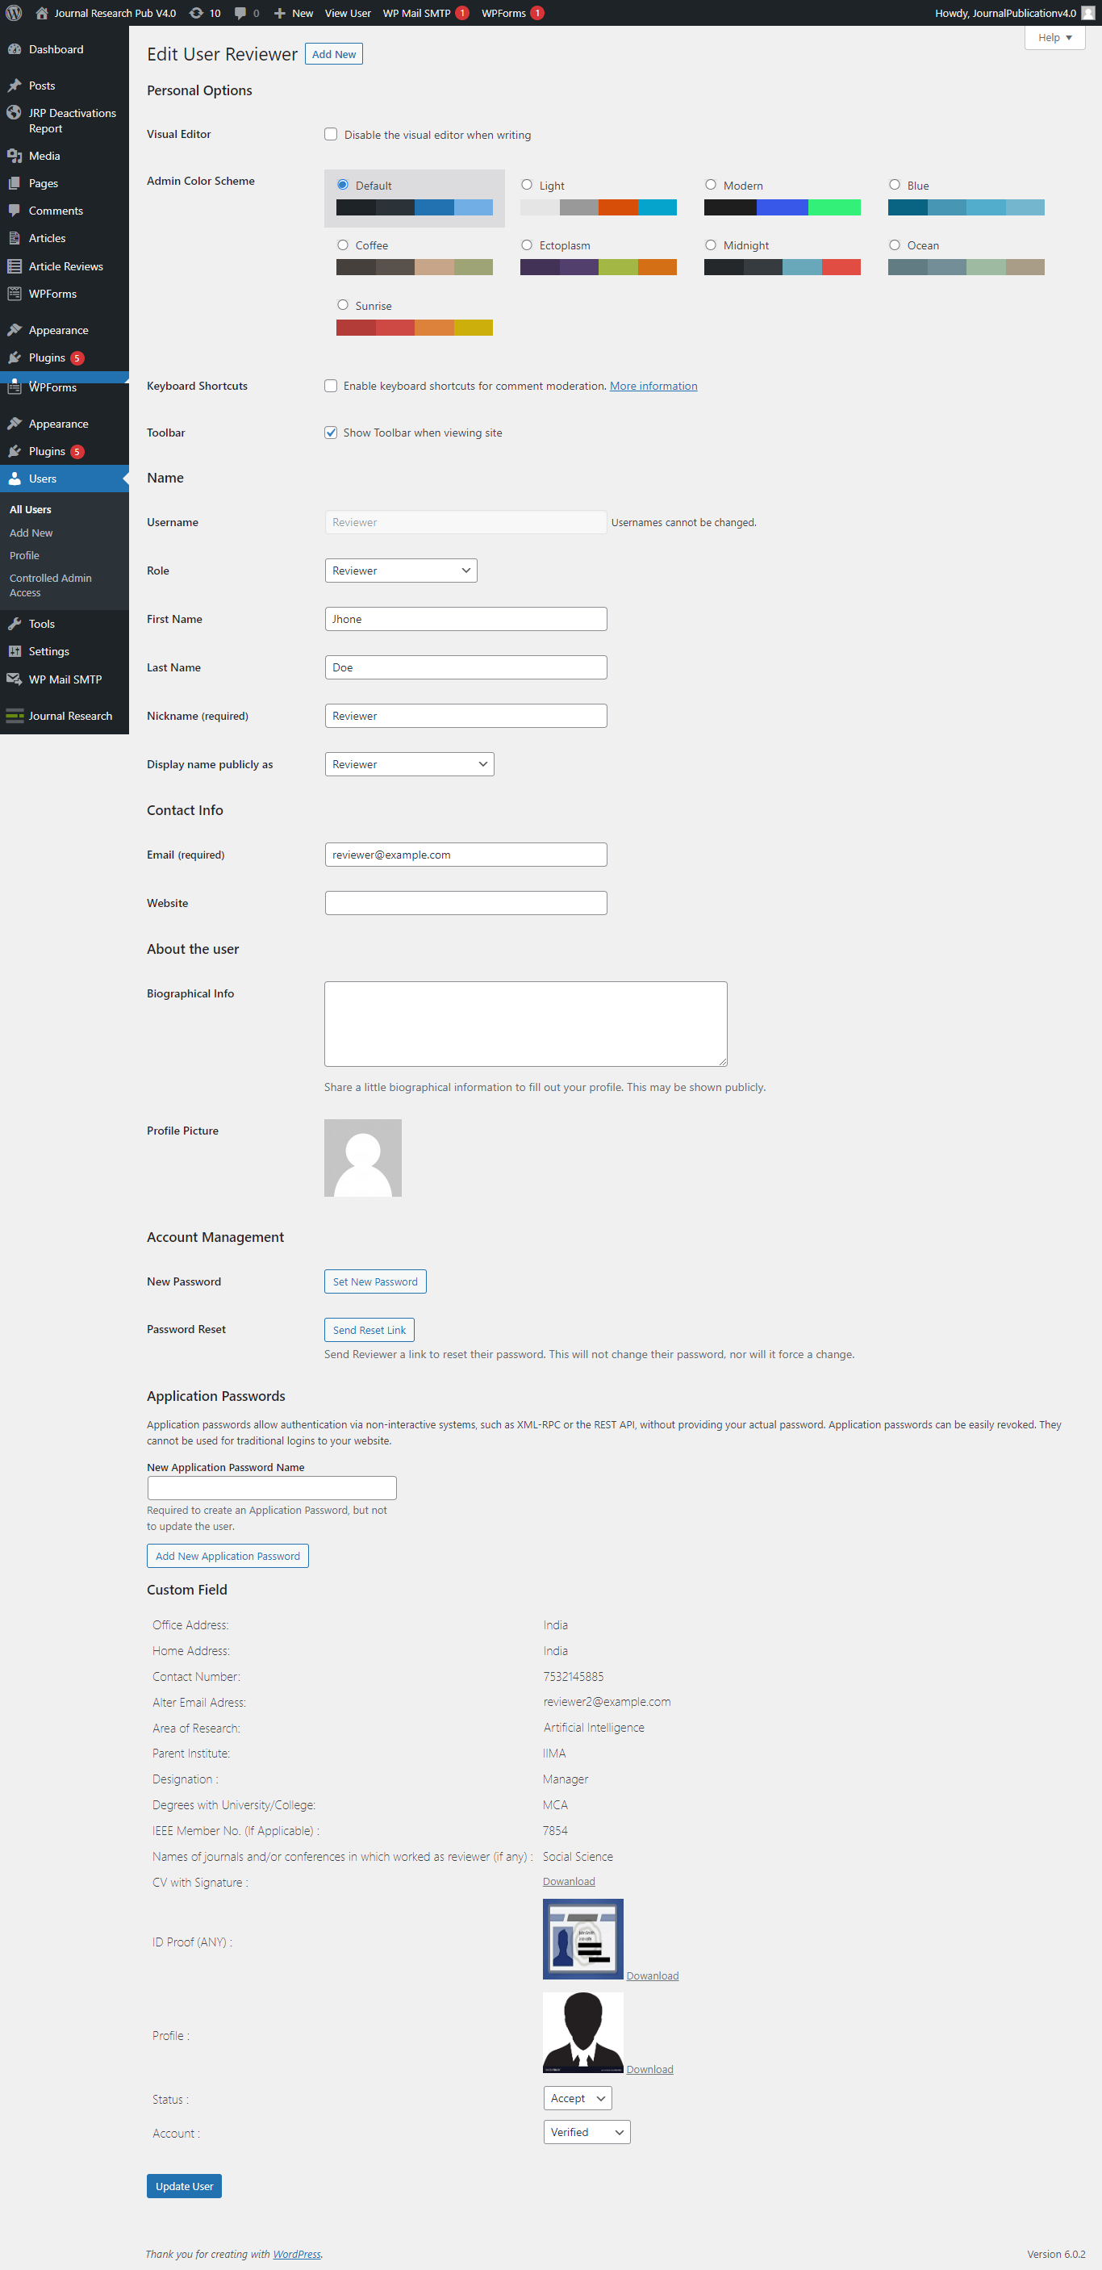Click the Posts pin icon
The image size is (1102, 2270).
coord(14,86)
